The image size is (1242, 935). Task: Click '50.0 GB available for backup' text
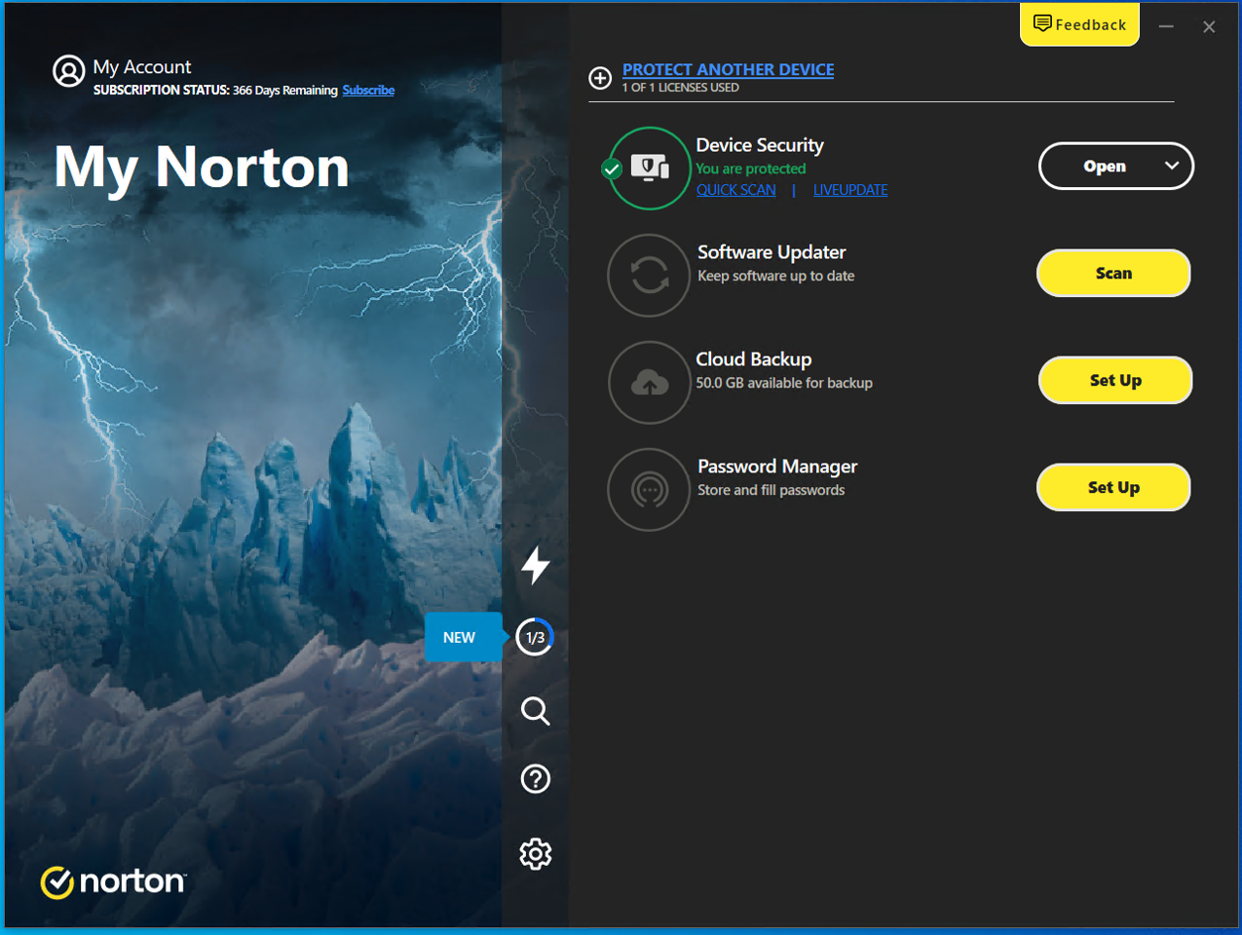[784, 383]
